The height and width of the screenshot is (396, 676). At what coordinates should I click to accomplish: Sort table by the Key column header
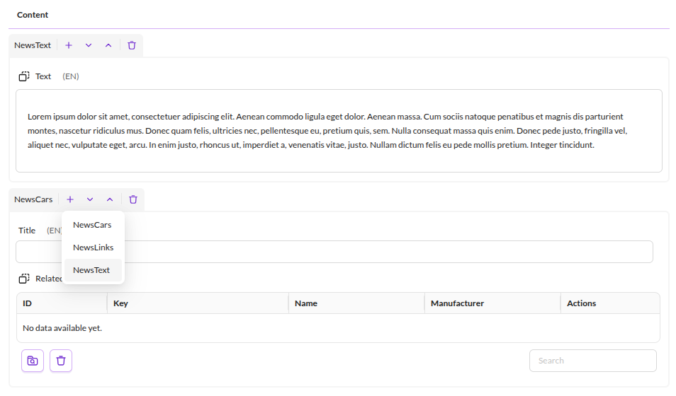(198, 303)
